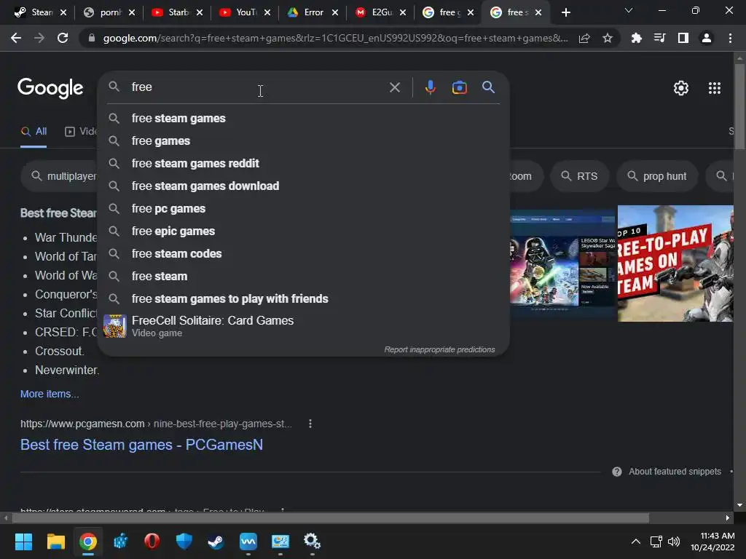
Task: Open the media controls icon in toolbar
Action: click(659, 38)
